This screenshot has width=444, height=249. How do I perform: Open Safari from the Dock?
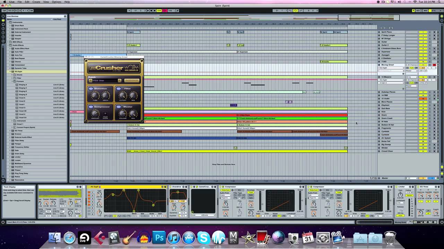click(69, 238)
